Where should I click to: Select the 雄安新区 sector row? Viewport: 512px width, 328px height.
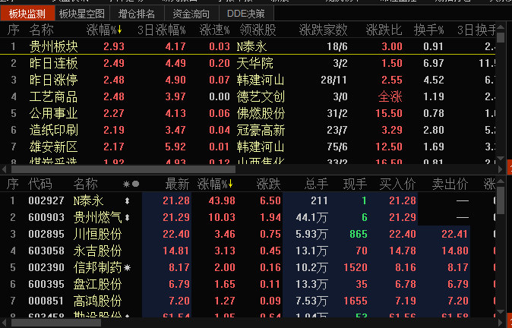[x=248, y=147]
